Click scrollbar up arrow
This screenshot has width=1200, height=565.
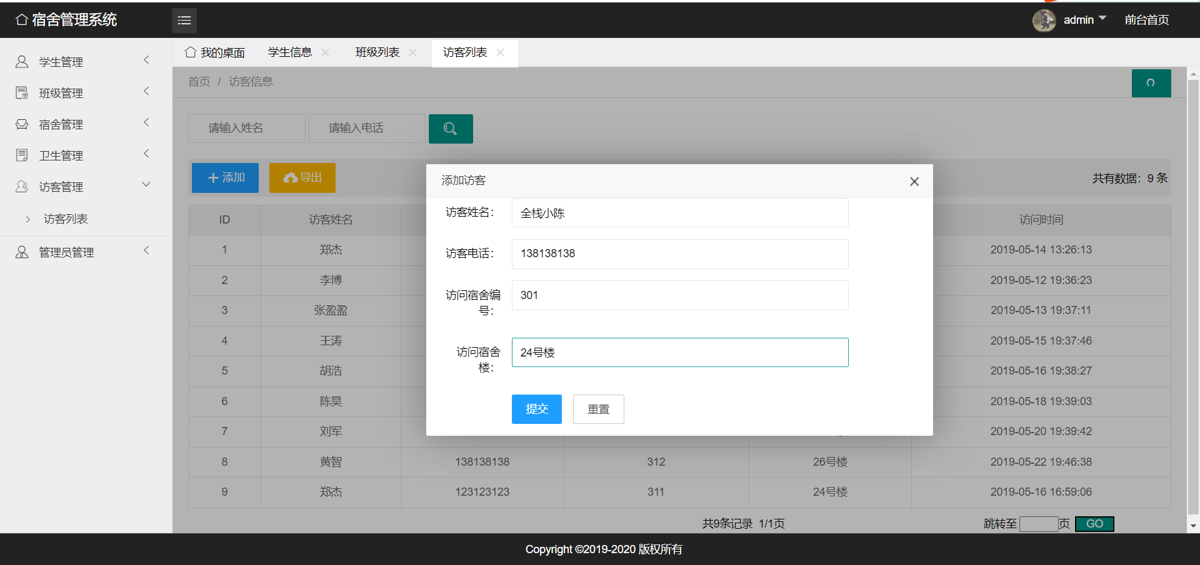tap(1193, 74)
